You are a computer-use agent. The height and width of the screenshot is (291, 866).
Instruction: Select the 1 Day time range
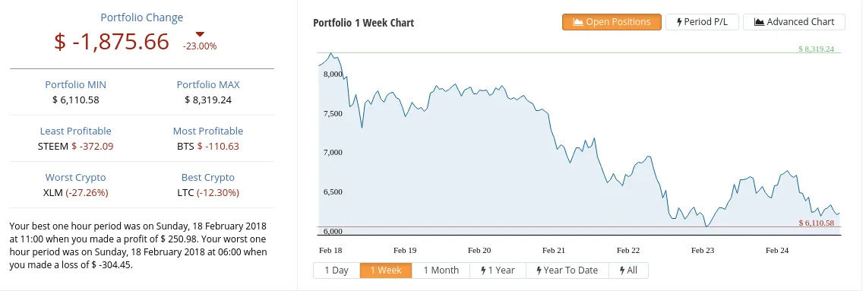(x=337, y=270)
